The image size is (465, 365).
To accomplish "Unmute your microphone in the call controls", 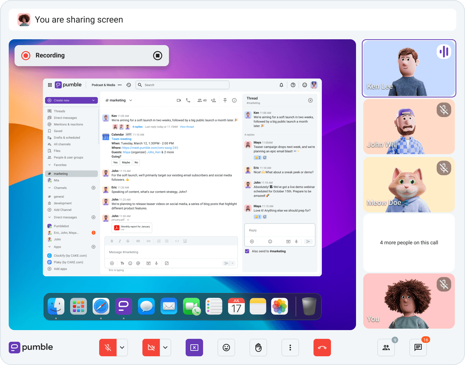I will point(108,347).
